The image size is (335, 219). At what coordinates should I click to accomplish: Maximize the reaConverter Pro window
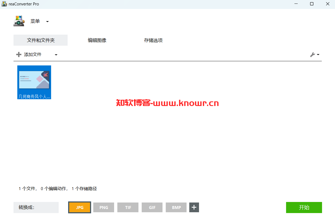pyautogui.click(x=312, y=4)
